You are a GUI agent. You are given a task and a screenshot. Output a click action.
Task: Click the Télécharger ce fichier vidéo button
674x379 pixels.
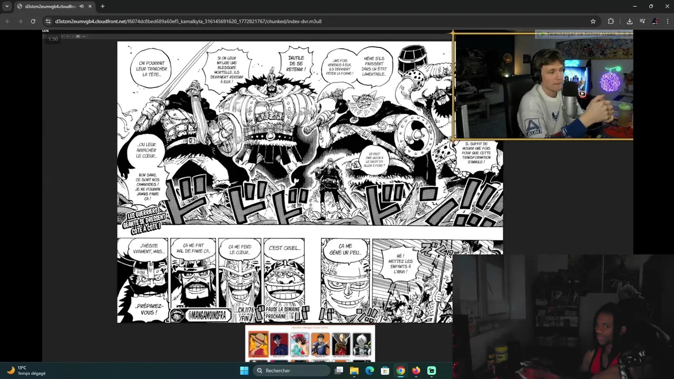tap(580, 34)
